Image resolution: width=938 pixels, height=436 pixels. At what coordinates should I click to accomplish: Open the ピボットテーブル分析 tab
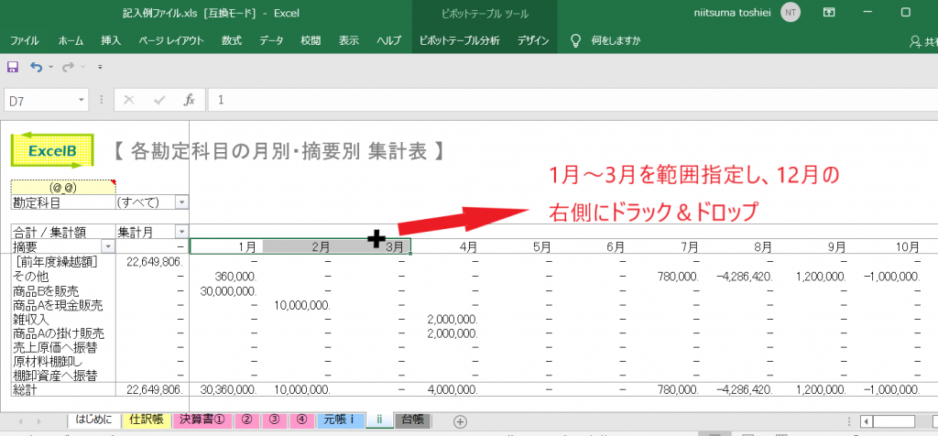tap(460, 40)
